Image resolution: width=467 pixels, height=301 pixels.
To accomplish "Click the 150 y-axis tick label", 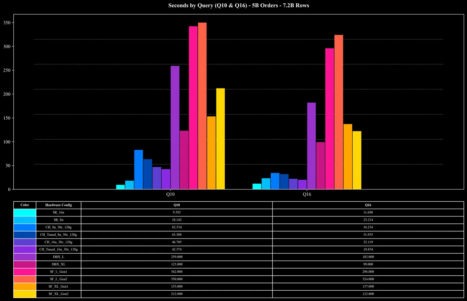I will 7,118.
